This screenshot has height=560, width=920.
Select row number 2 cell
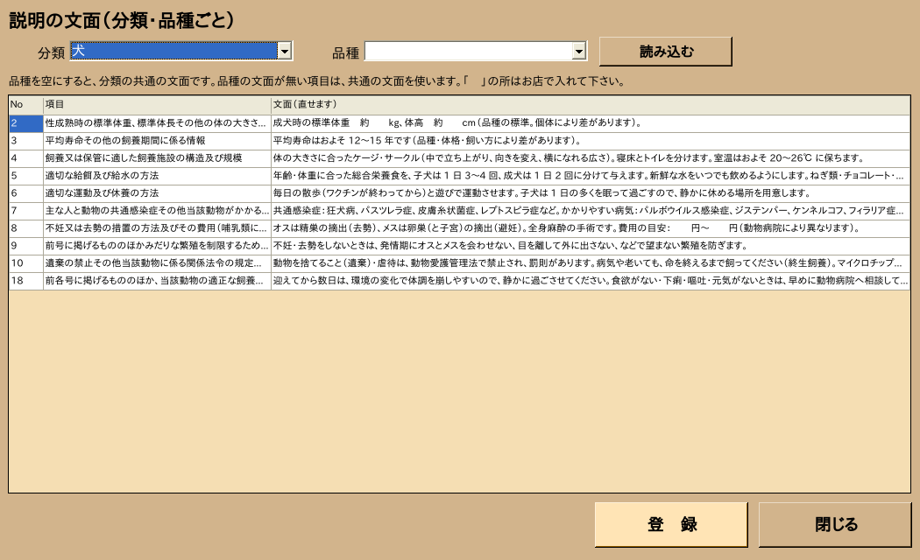[x=25, y=123]
